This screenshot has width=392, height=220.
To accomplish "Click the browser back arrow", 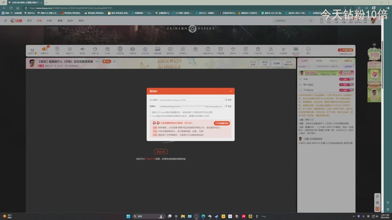I will pos(4,8).
